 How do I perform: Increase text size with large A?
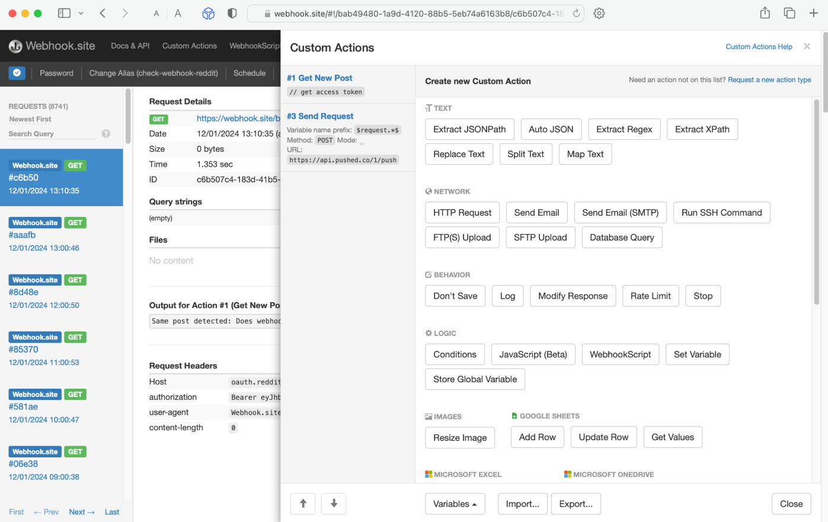click(x=178, y=13)
